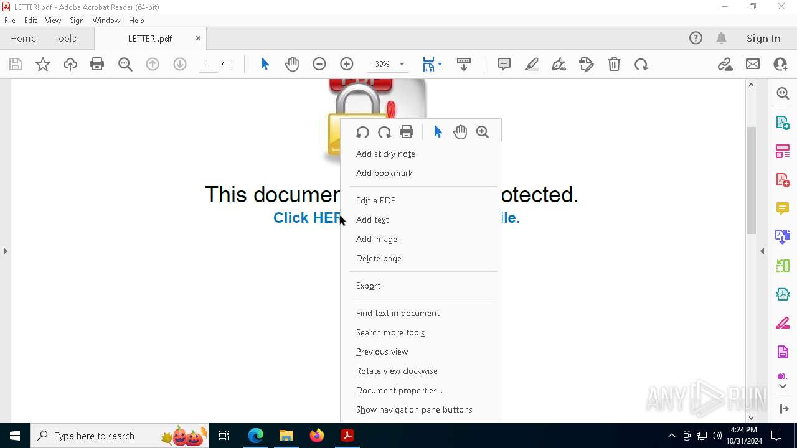The image size is (797, 448).
Task: Rotate clockwise from the context menu icons
Action: pos(384,132)
